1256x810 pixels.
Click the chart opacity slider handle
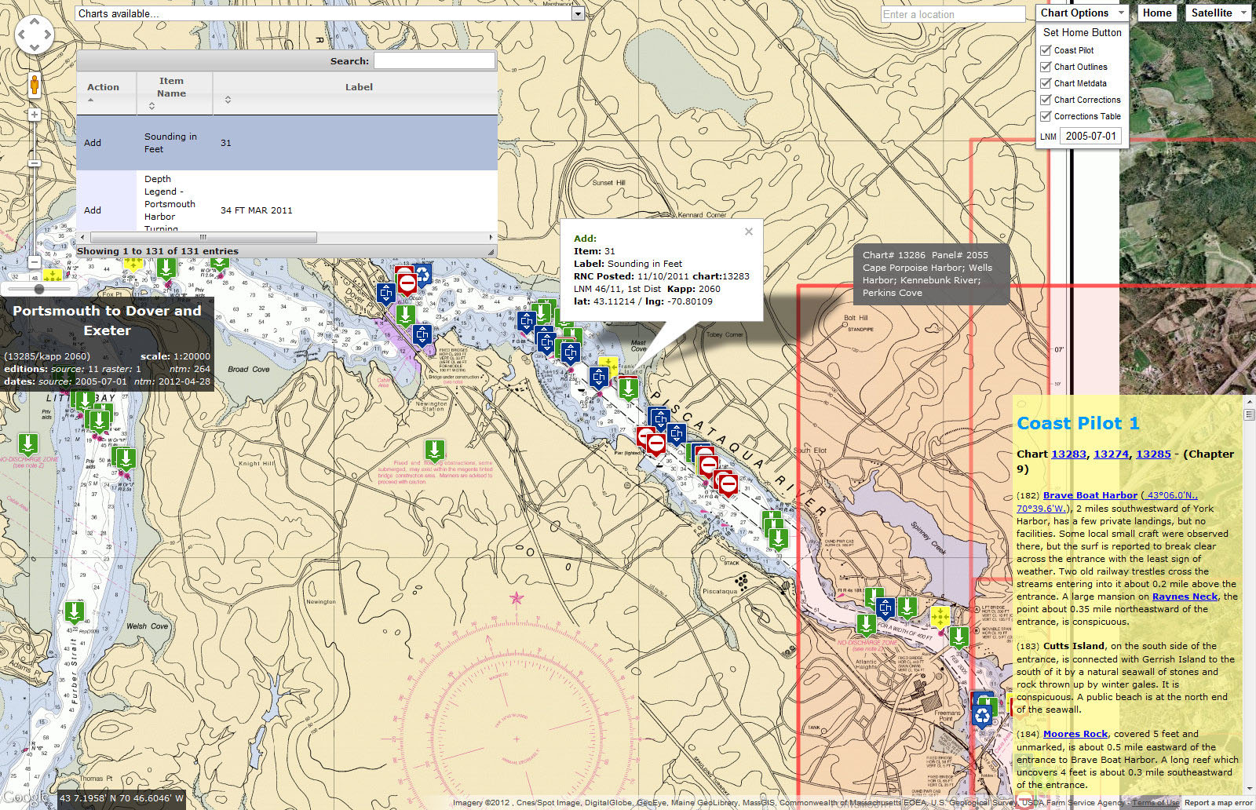pyautogui.click(x=39, y=289)
